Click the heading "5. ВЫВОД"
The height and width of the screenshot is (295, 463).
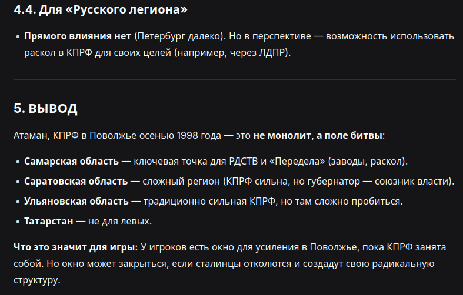[x=45, y=109]
